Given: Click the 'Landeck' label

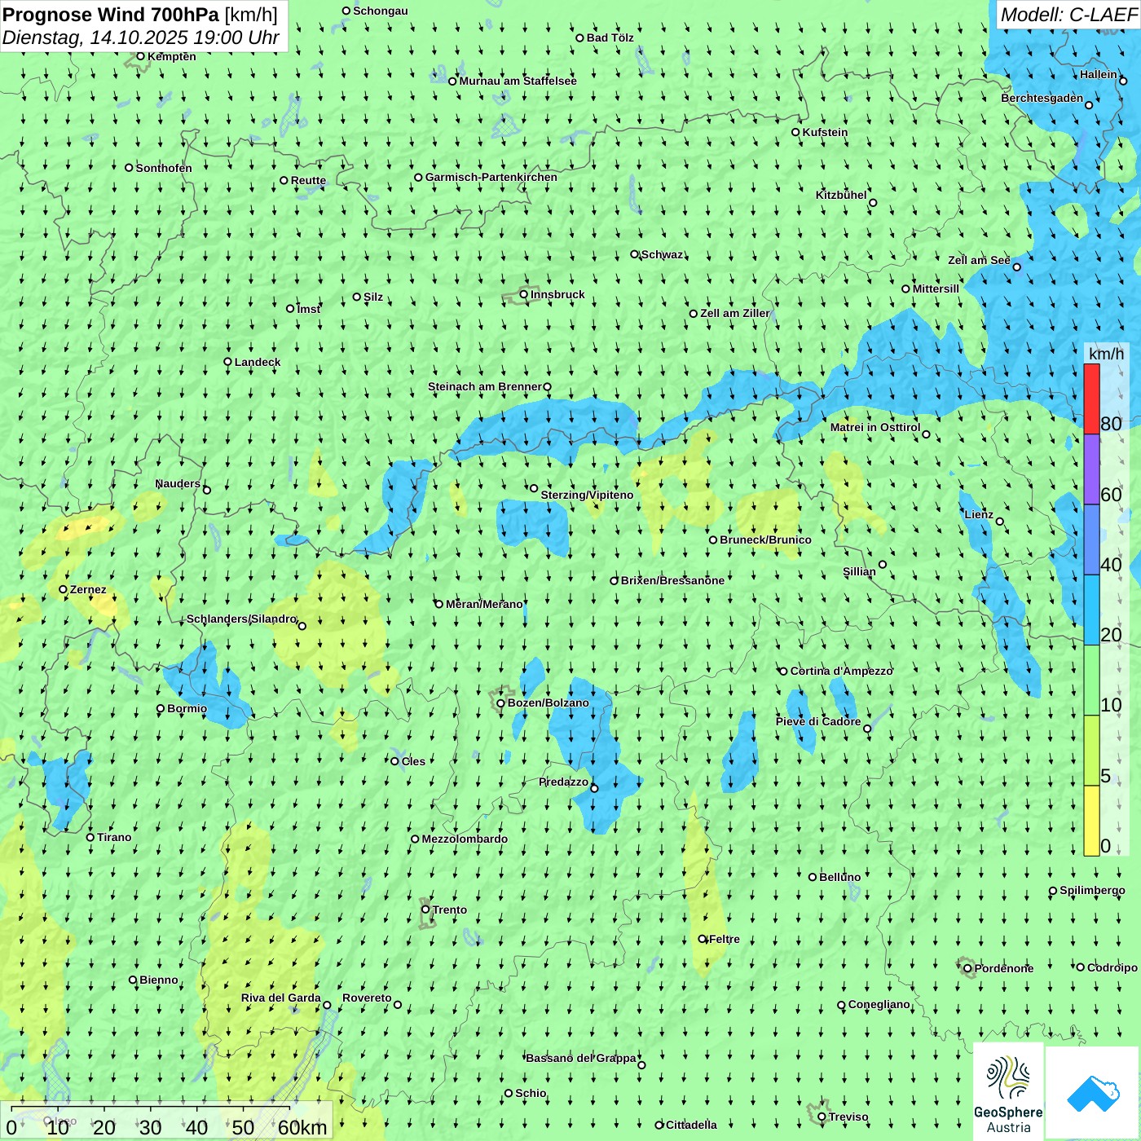Looking at the screenshot, I should point(258,362).
